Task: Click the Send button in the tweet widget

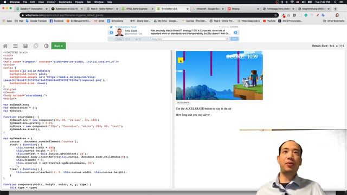Action: (234, 39)
